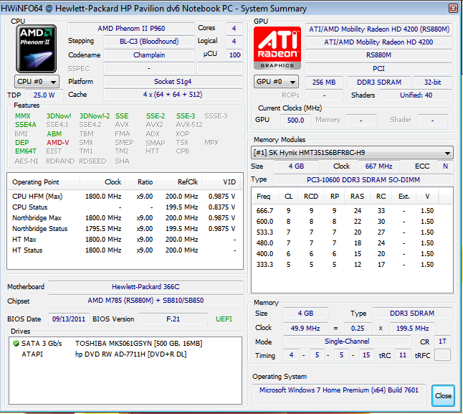463x414 pixels.
Task: Click the BL-C3 (Bloodhound) stepping field
Action: pyautogui.click(x=149, y=42)
